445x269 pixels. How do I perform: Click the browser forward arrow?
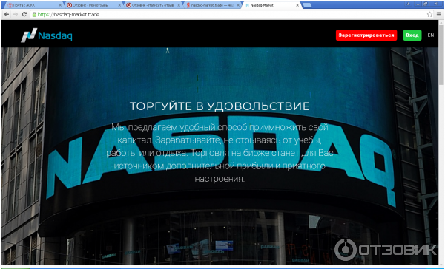pyautogui.click(x=16, y=14)
